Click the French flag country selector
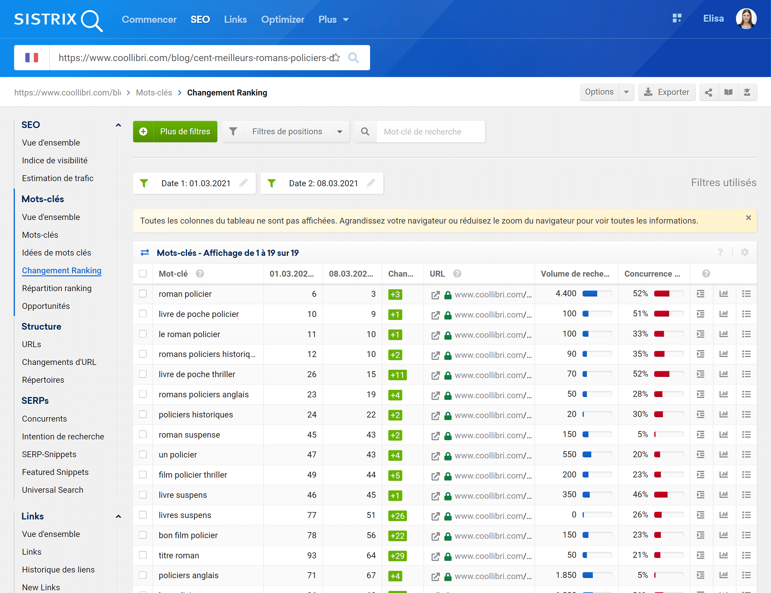771x593 pixels. [x=32, y=58]
